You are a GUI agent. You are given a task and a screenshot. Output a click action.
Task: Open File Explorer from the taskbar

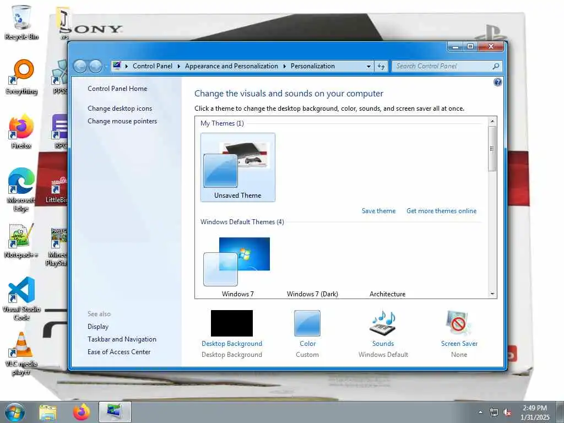click(48, 412)
